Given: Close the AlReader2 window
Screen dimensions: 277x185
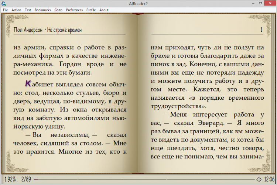Looking at the screenshot, I should click(270, 3).
